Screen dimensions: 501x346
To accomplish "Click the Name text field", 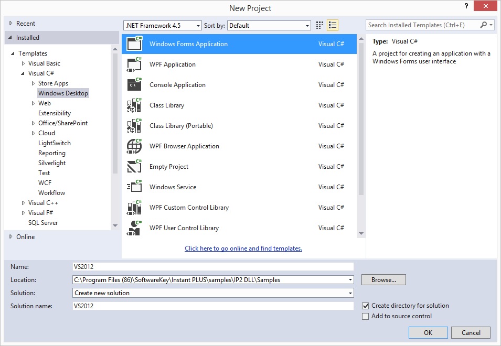I will point(213,266).
